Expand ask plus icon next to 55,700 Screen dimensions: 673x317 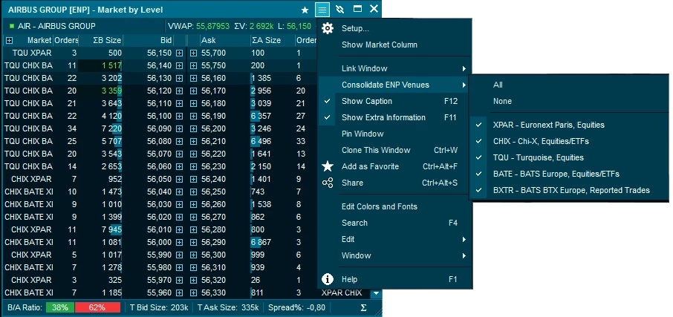click(194, 53)
